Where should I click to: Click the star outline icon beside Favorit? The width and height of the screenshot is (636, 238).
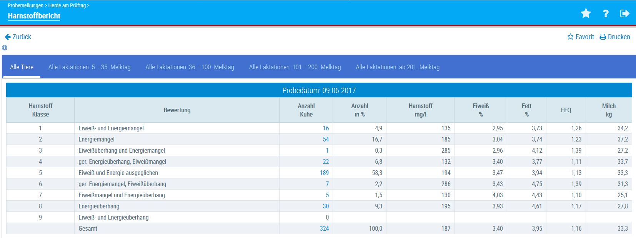tap(570, 37)
